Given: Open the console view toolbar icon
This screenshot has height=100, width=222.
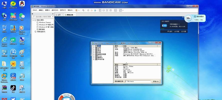Looking at the screenshot, I should 116,10.
